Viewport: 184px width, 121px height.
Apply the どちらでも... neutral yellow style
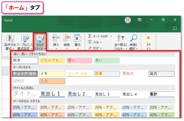click(52, 60)
